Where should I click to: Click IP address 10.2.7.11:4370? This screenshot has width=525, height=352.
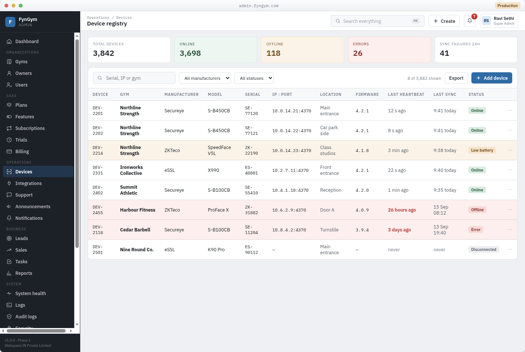pyautogui.click(x=290, y=170)
